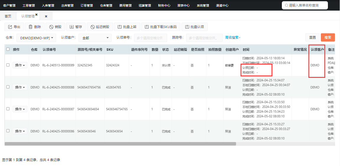Click SKU value 432654765

coord(114,87)
